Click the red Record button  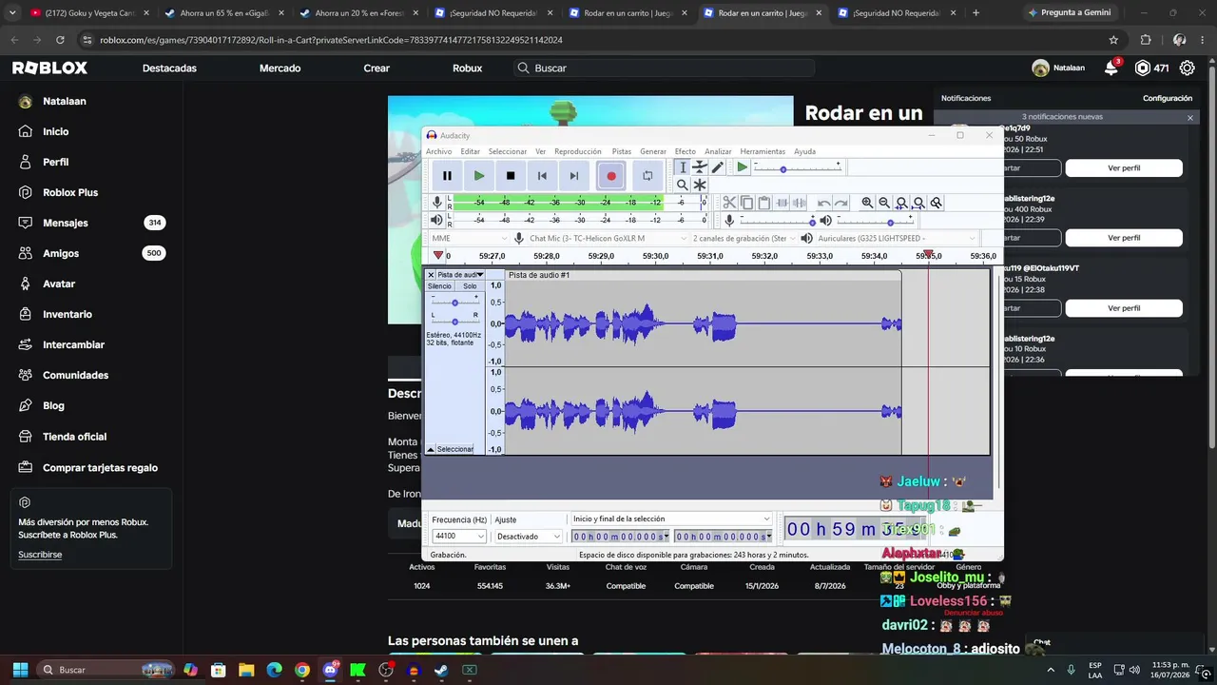(611, 176)
